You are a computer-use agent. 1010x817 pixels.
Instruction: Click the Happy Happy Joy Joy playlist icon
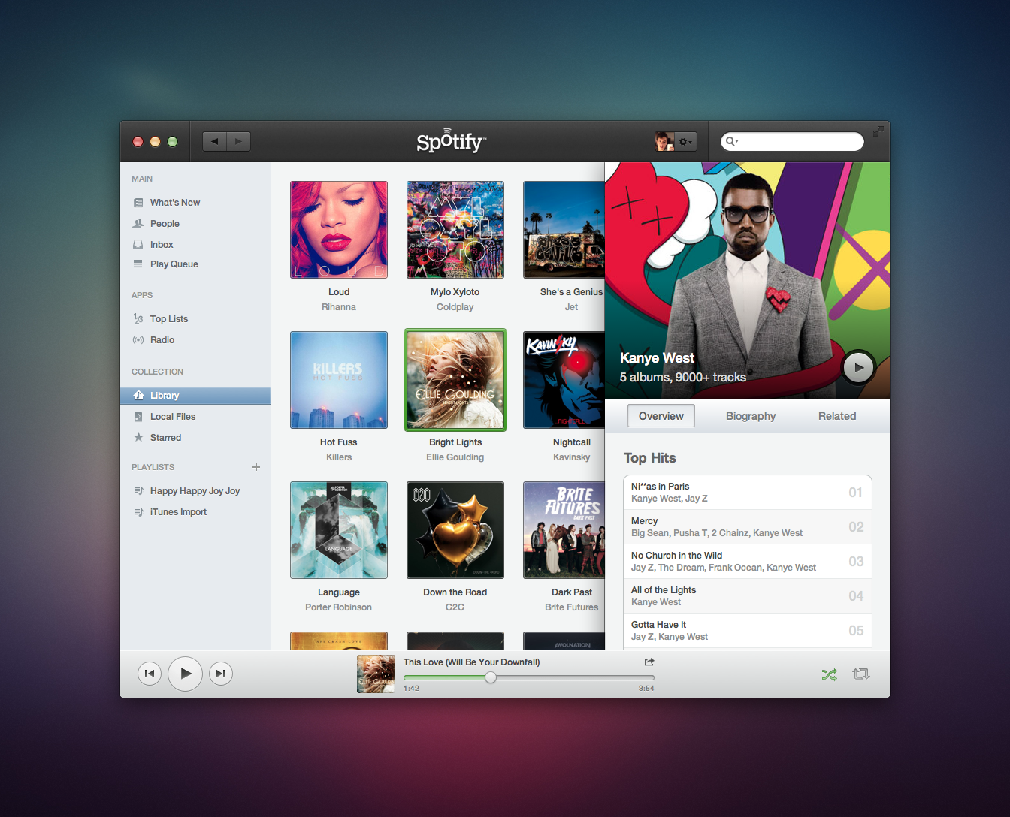[x=138, y=491]
